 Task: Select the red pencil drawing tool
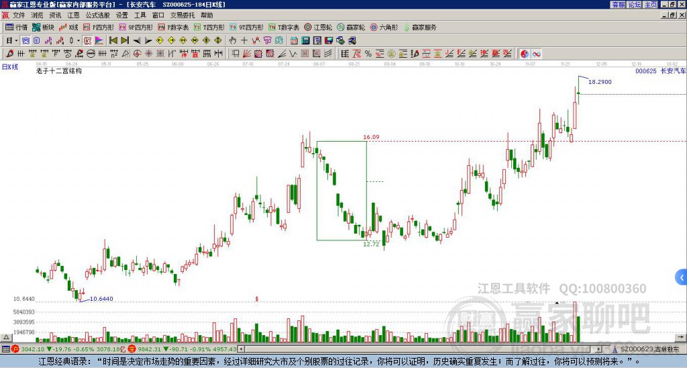pyautogui.click(x=9, y=54)
